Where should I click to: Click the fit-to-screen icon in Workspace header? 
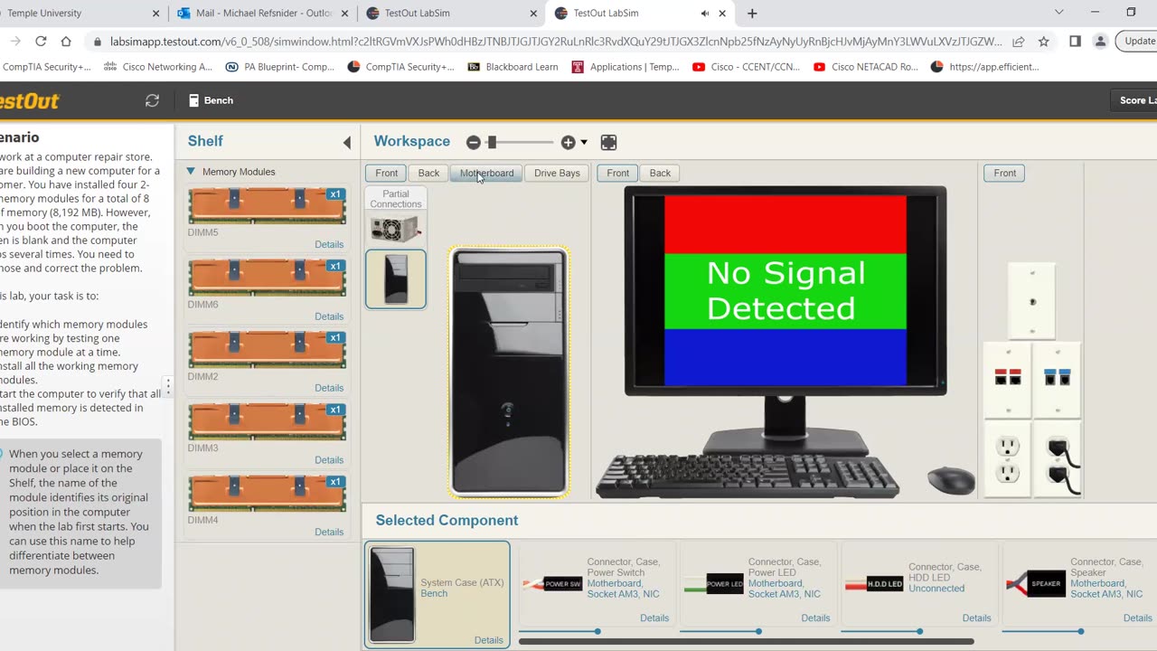608,142
